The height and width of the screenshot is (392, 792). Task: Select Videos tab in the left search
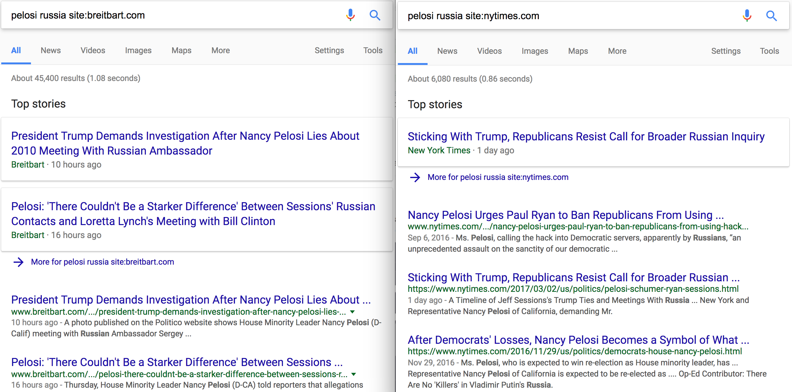coord(93,50)
